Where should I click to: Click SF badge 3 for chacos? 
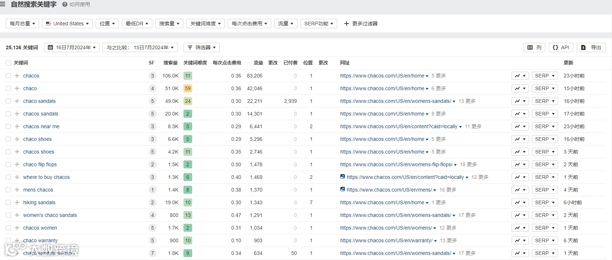coord(152,76)
